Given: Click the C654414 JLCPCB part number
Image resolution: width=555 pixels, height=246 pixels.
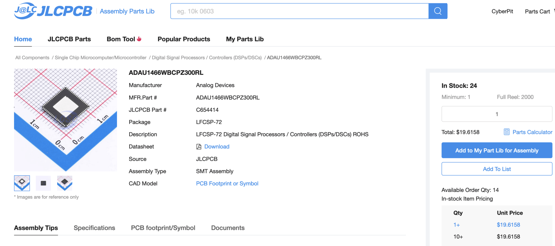Looking at the screenshot, I should pyautogui.click(x=207, y=110).
